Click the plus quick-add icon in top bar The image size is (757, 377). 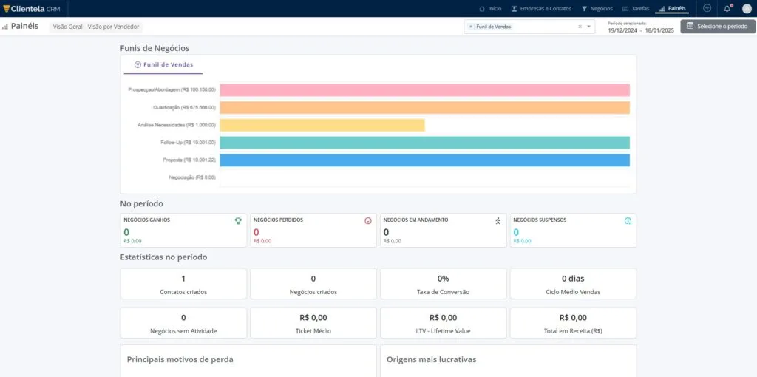[x=707, y=8]
